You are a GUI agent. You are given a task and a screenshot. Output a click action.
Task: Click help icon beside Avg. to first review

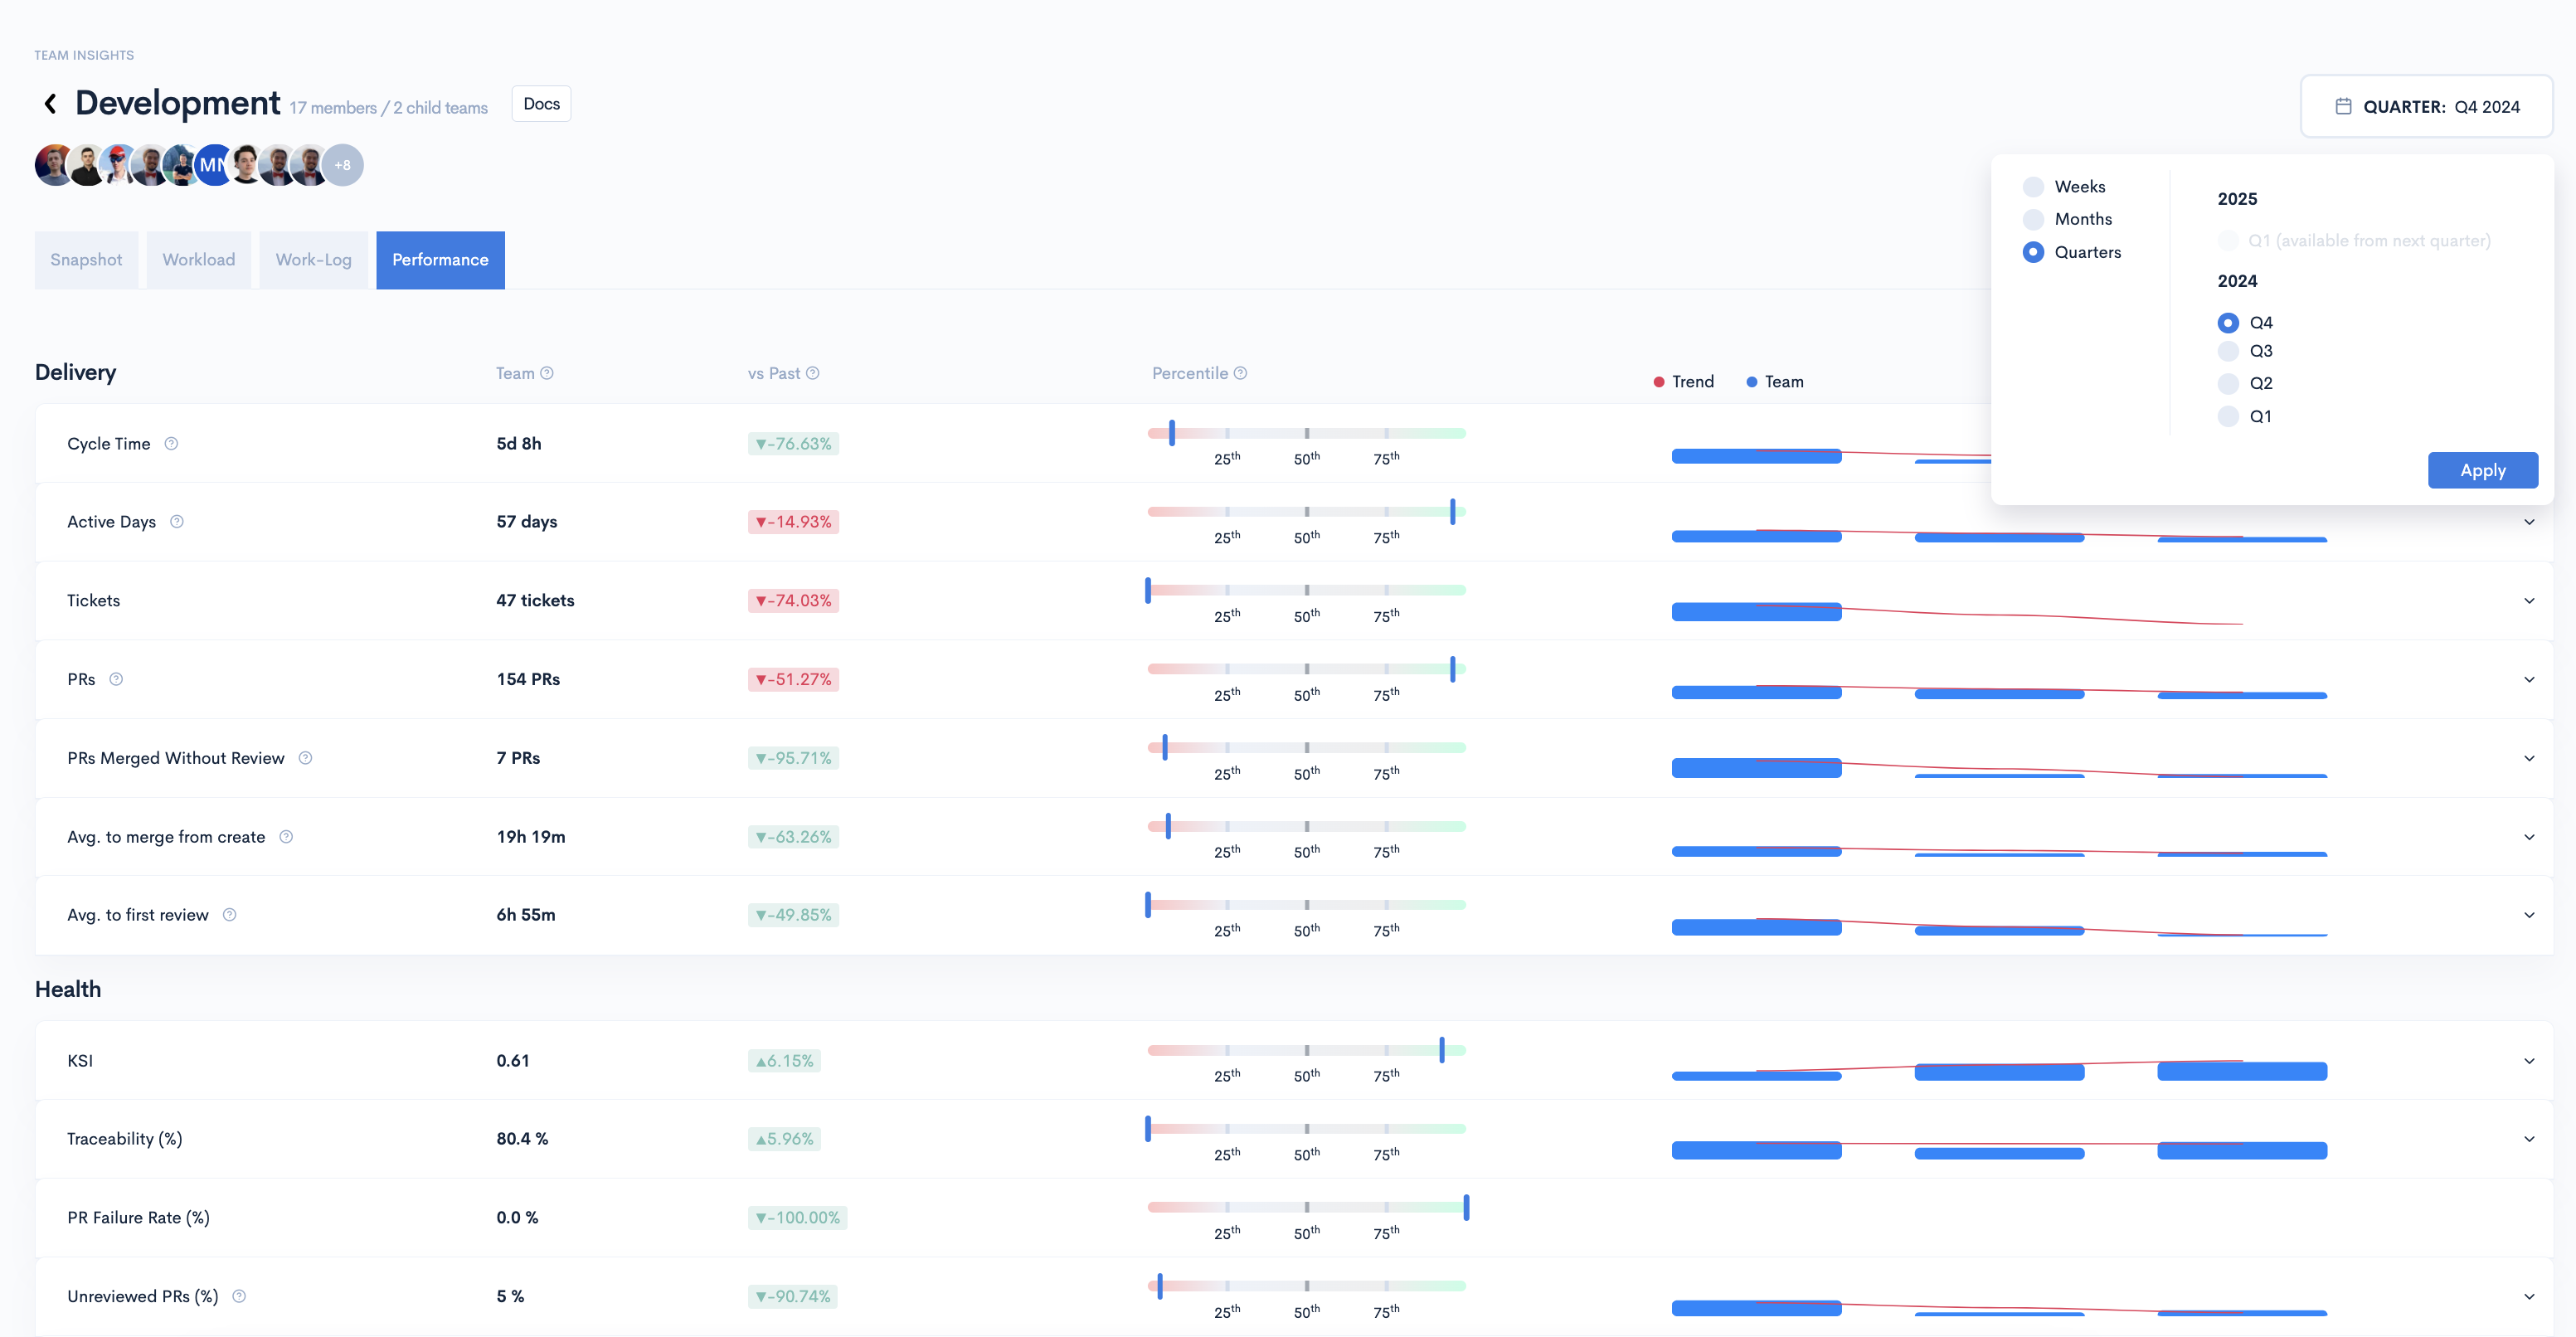(230, 915)
